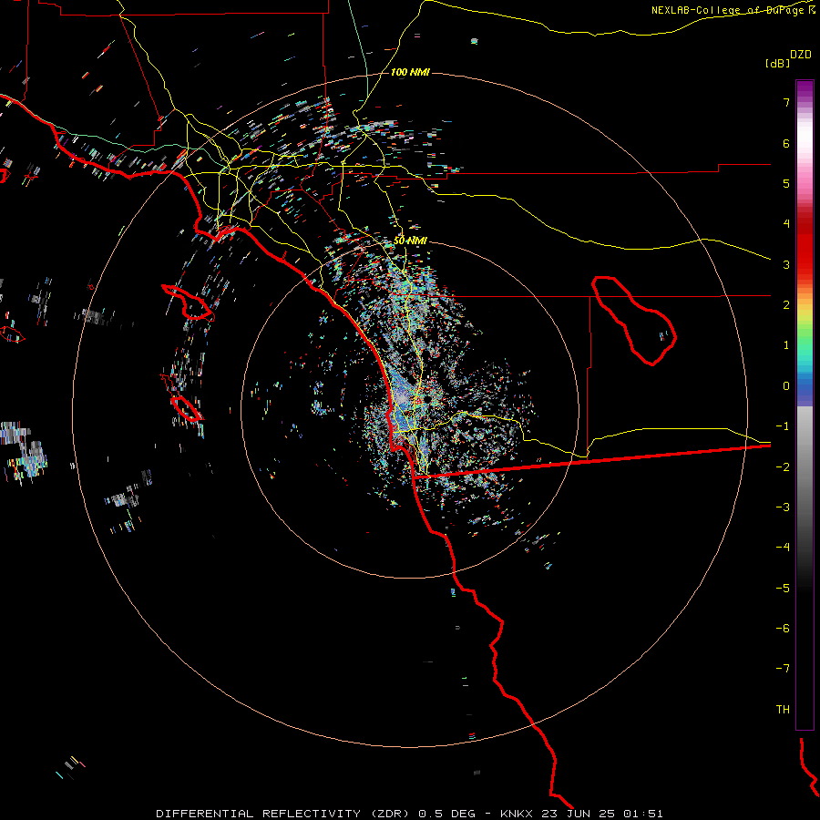Click the 1 dB value on the color scale
Screen dimensions: 820x820
coord(786,345)
